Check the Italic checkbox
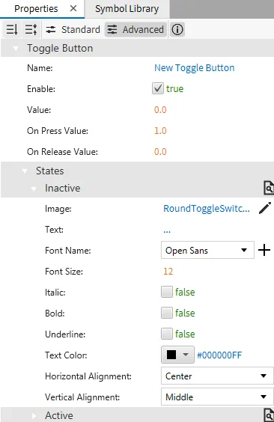The image size is (274, 422). point(167,292)
